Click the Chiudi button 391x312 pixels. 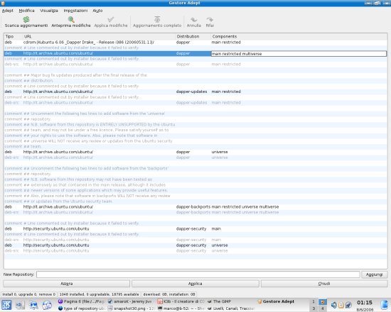pyautogui.click(x=324, y=284)
